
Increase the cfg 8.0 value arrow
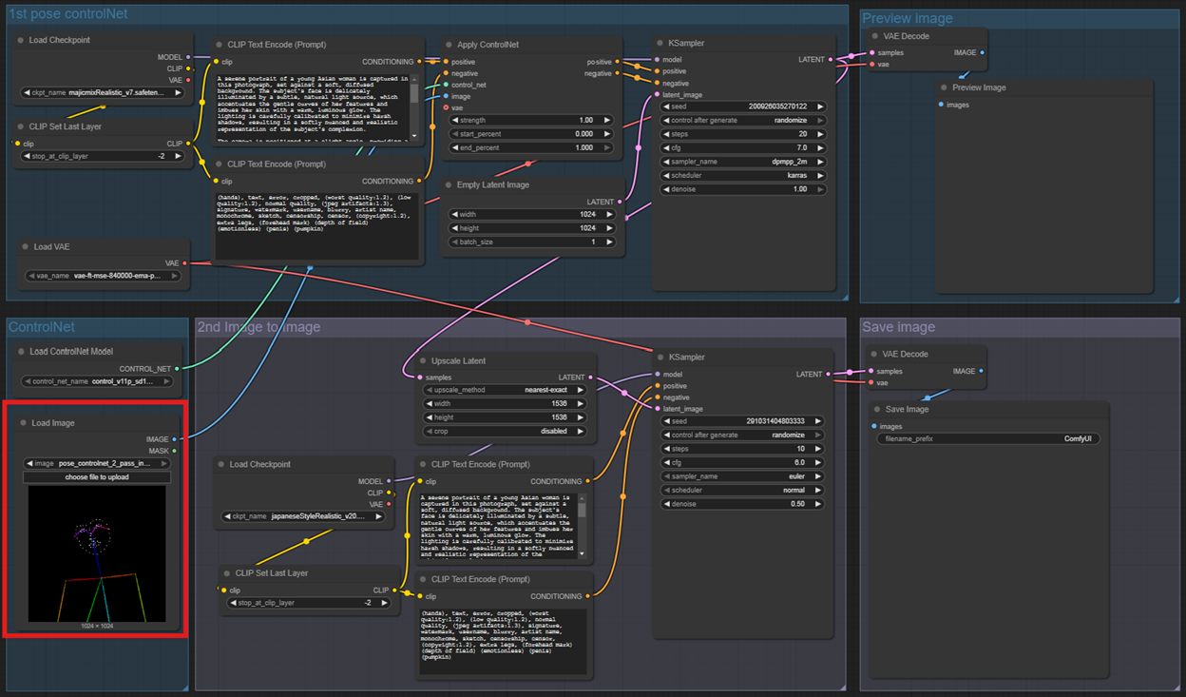(817, 462)
